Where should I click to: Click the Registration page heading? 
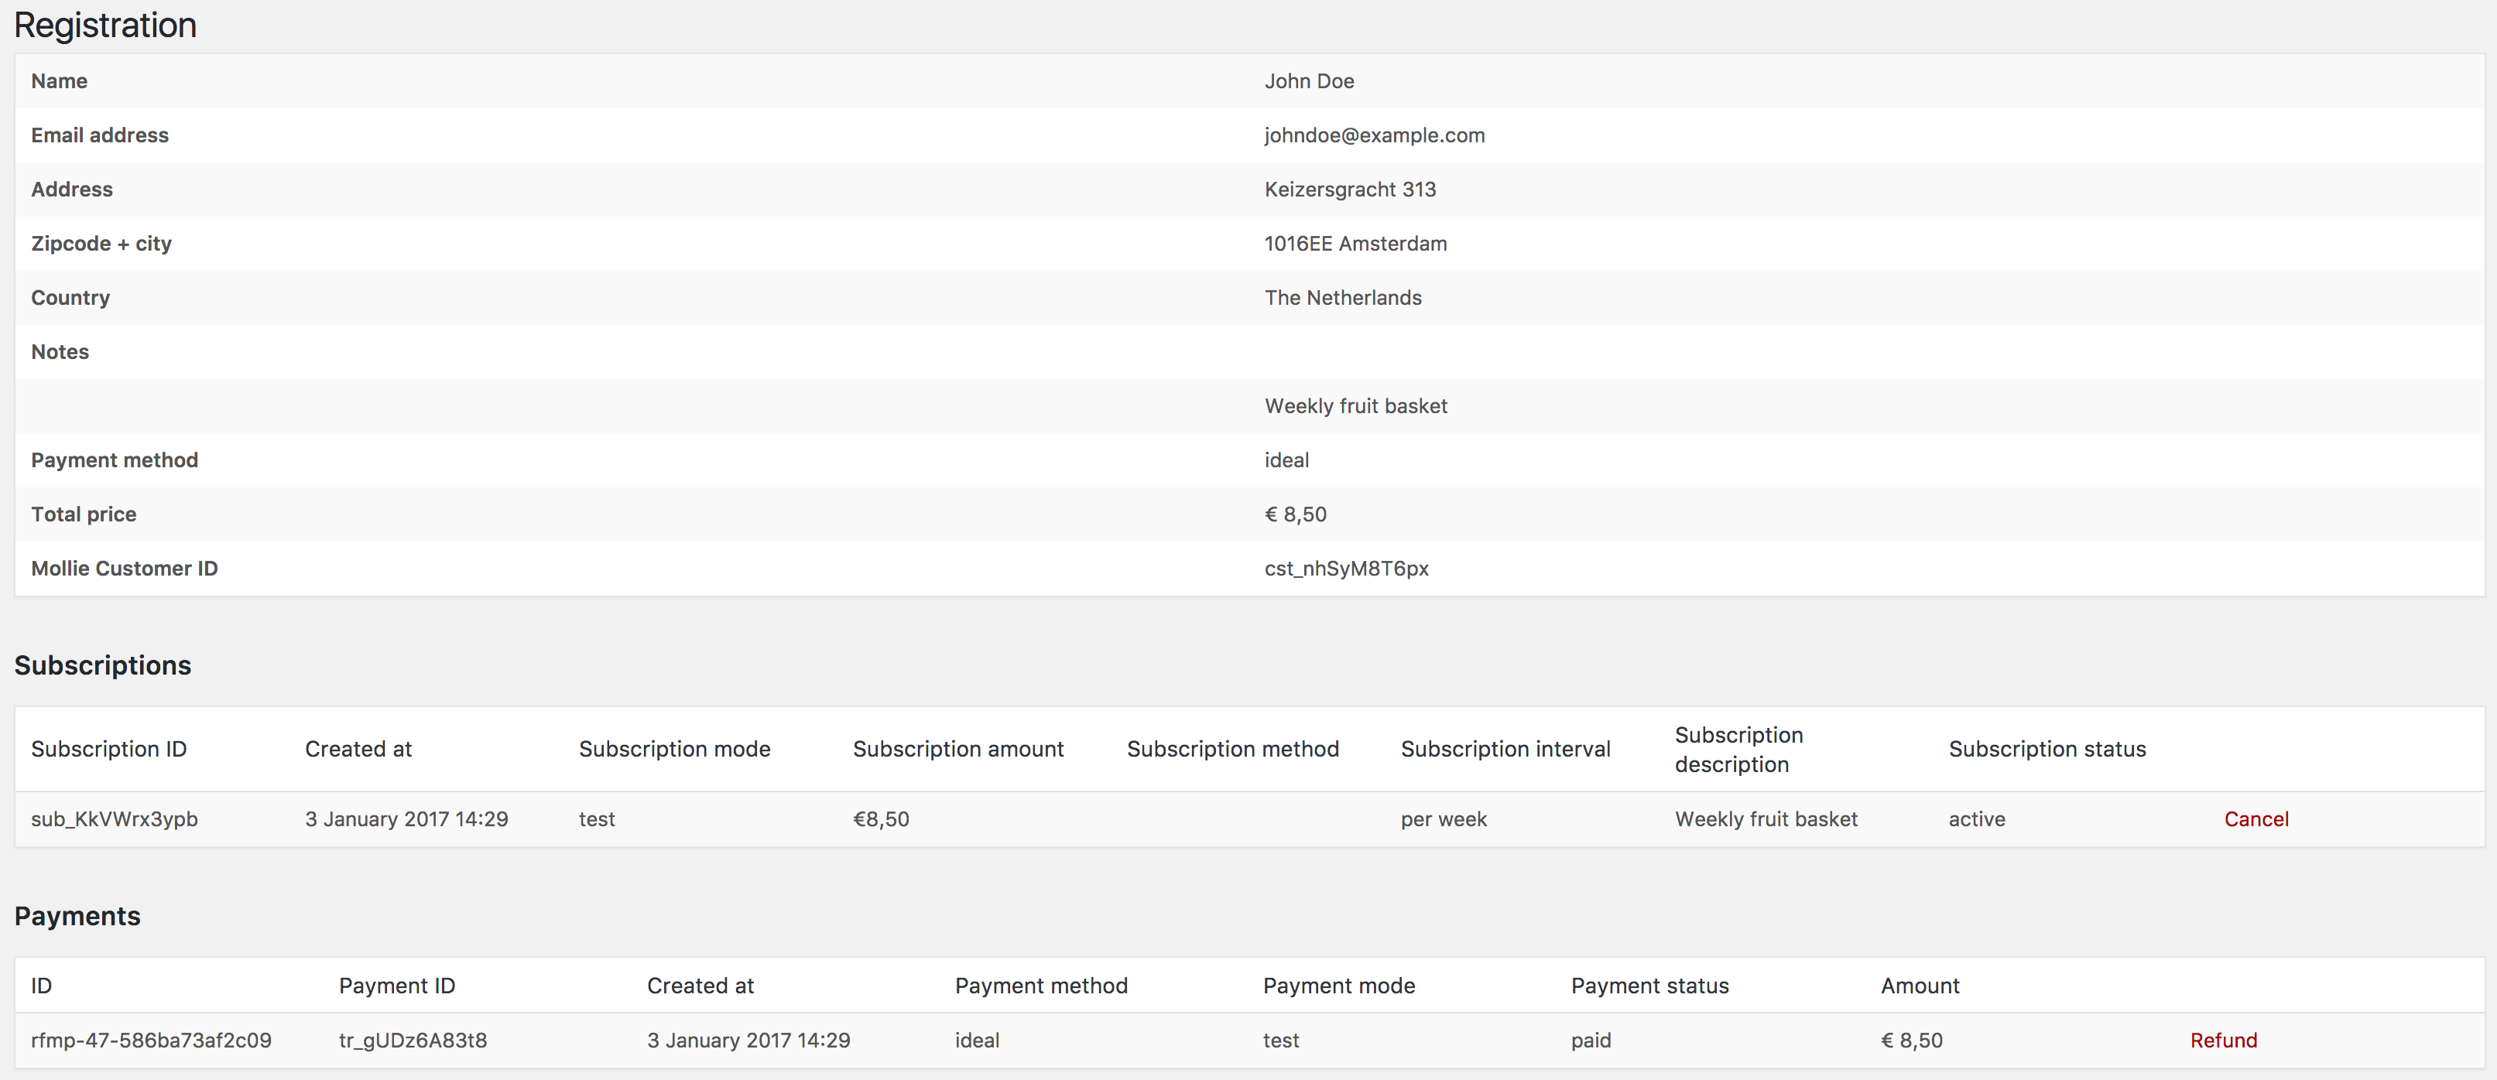point(104,24)
